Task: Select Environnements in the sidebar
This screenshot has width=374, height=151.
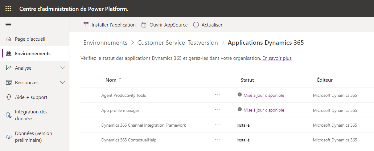Action: point(33,53)
